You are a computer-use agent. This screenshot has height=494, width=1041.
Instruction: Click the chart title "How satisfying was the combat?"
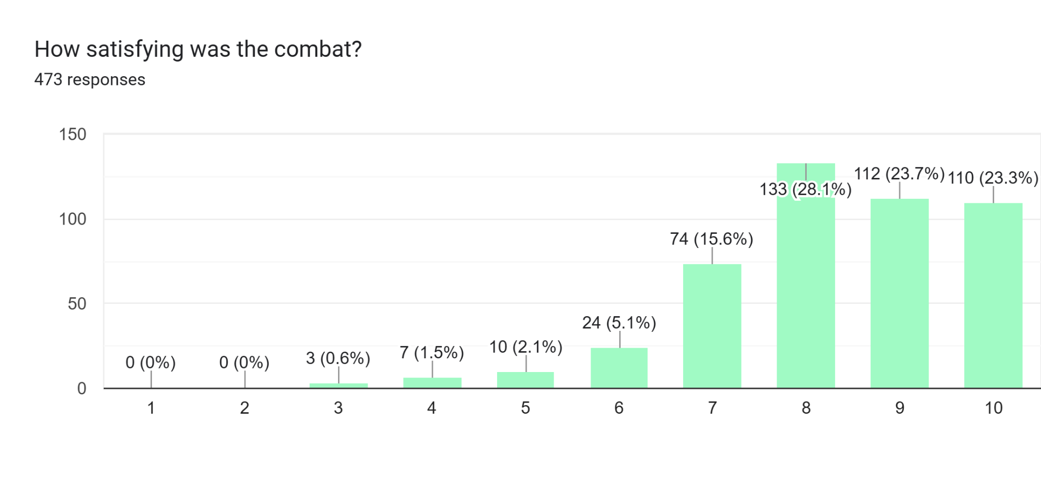[x=198, y=49]
